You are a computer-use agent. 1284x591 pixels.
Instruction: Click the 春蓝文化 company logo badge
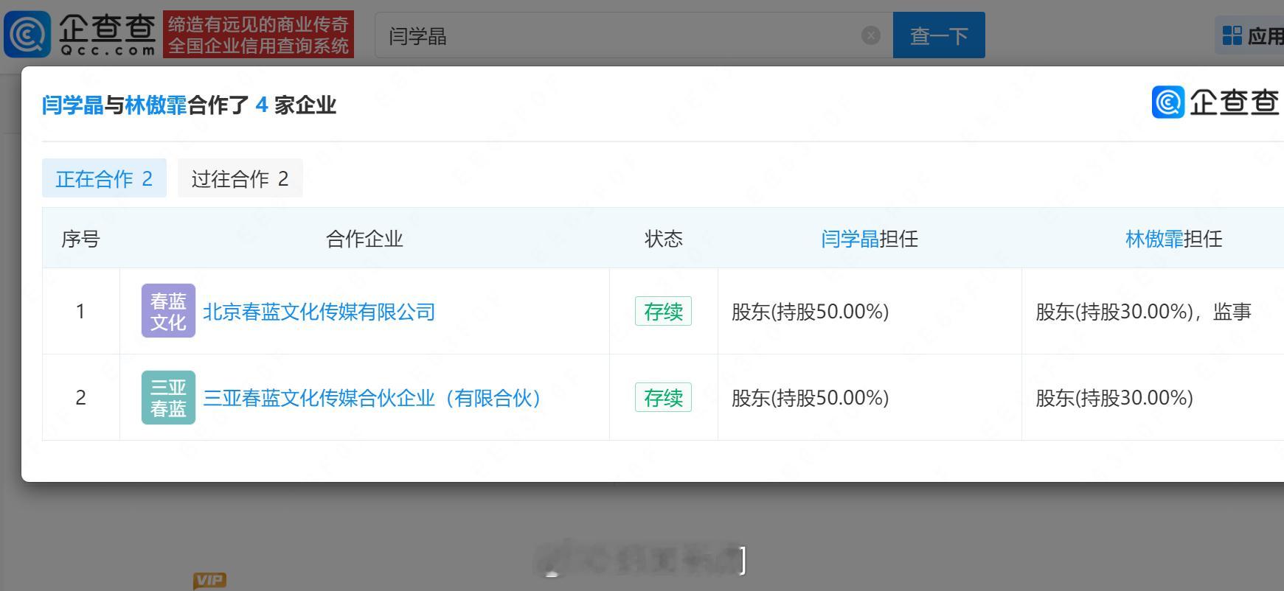(x=168, y=311)
